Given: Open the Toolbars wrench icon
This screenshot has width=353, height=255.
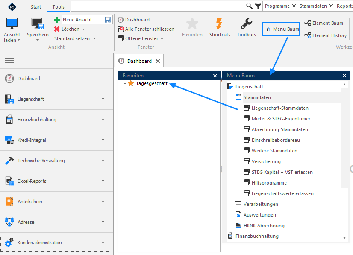Looking at the screenshot, I should point(247,23).
